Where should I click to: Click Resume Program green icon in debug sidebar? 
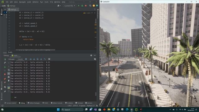click(5, 67)
